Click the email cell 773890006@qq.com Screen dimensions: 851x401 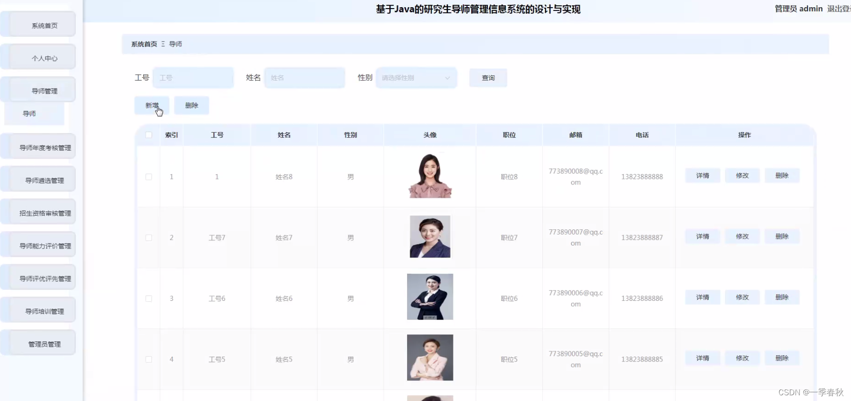click(576, 298)
